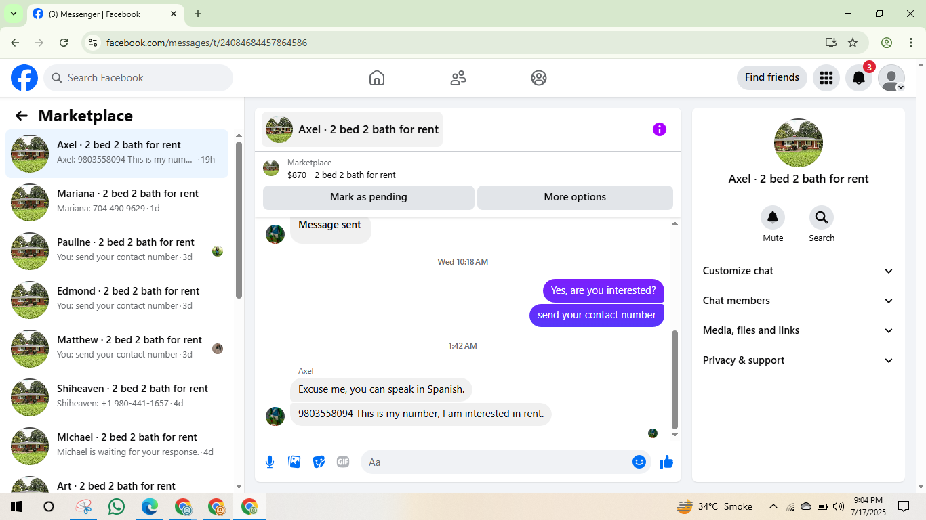Viewport: 926px width, 520px height.
Task: Open Shiheaven's 2 bed 2 bath conversation
Action: coord(117,397)
